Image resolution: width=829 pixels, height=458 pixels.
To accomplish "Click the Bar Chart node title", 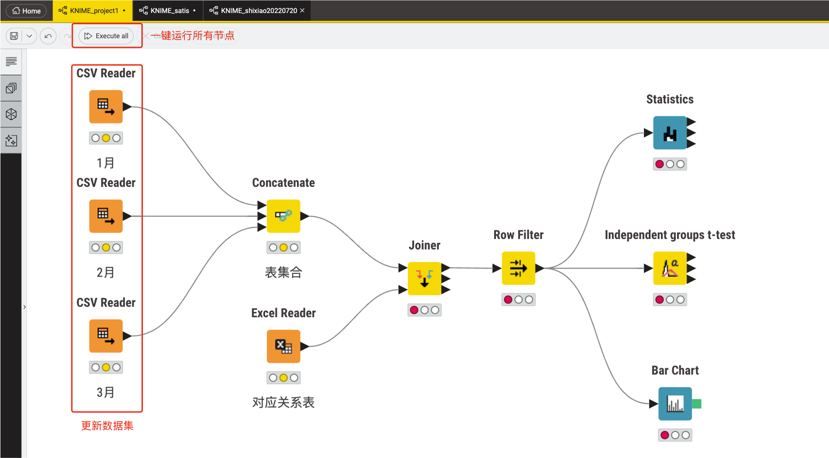I will [x=675, y=370].
